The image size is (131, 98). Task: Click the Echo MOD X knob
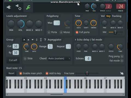click(x=95, y=47)
